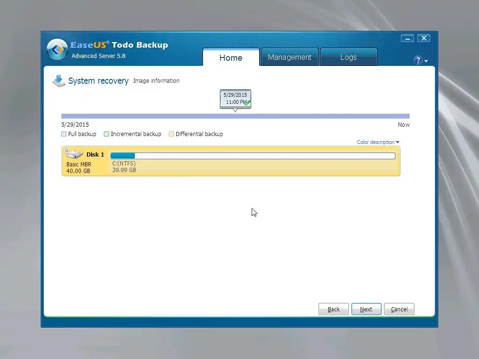The image size is (479, 359).
Task: Click the Cancel button
Action: (x=399, y=309)
